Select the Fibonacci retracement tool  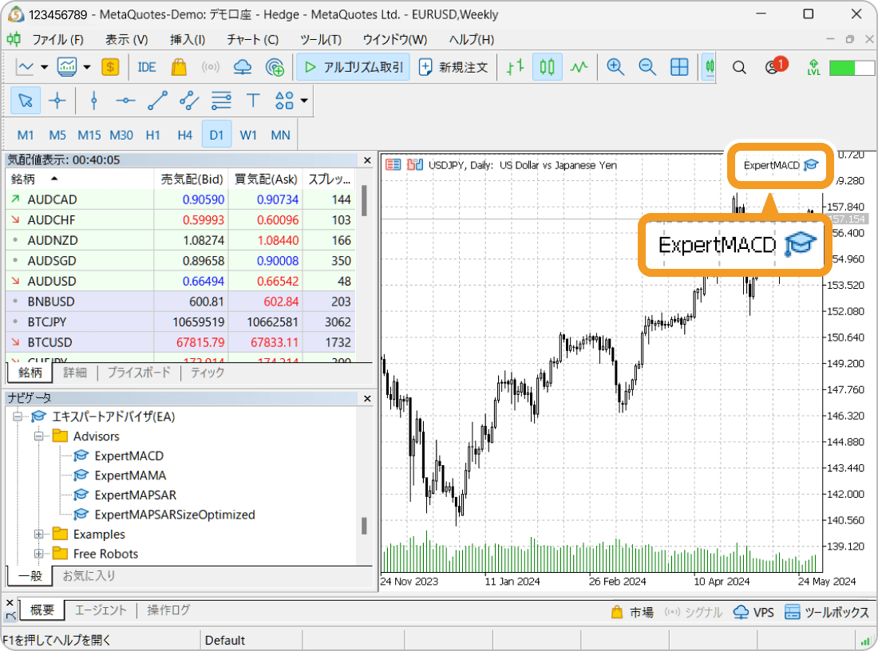click(x=221, y=101)
